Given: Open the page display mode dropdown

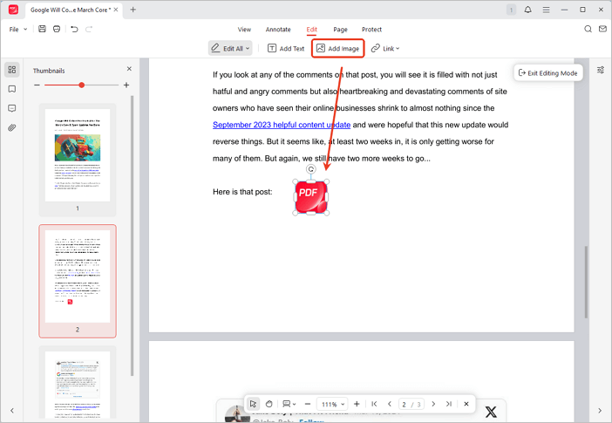Looking at the screenshot, I should point(289,404).
